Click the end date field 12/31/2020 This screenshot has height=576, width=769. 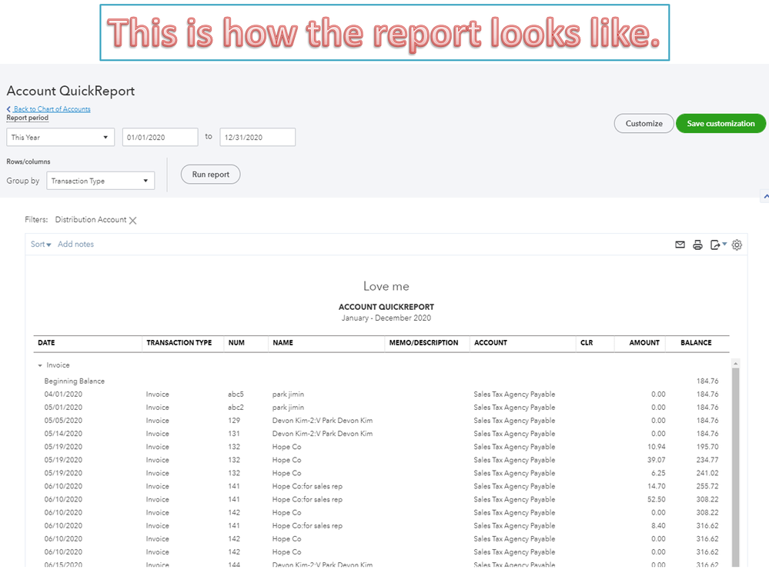[257, 137]
